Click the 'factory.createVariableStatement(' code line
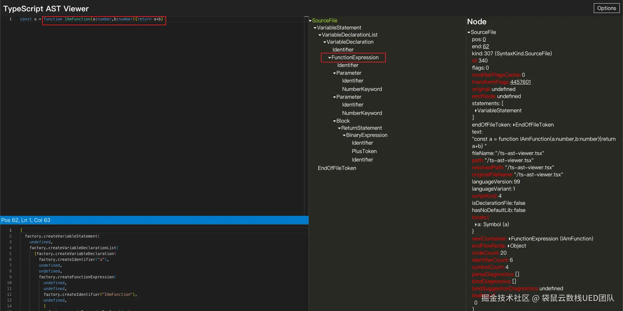Image resolution: width=623 pixels, height=311 pixels. pyautogui.click(x=62, y=236)
